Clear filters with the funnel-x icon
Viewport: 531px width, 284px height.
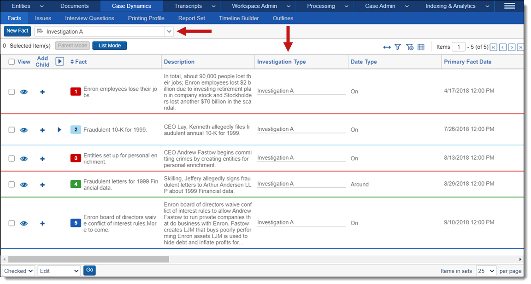pyautogui.click(x=409, y=47)
